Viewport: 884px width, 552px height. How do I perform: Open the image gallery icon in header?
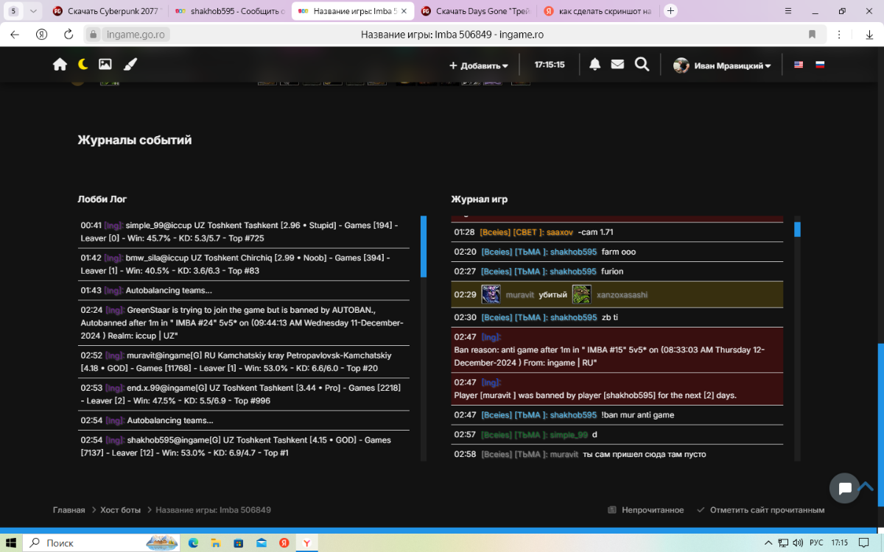pyautogui.click(x=105, y=65)
